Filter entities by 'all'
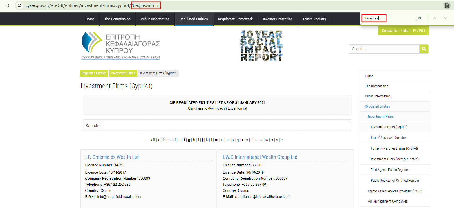This screenshot has width=454, height=208. 153,140
